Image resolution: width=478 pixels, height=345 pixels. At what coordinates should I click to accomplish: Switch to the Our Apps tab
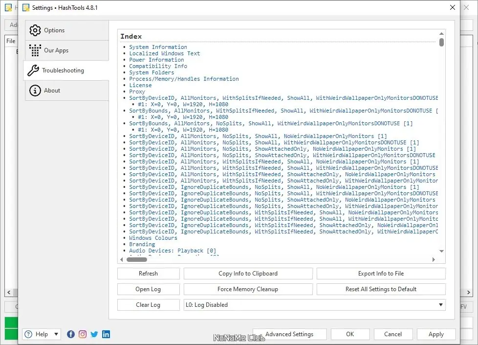click(67, 50)
